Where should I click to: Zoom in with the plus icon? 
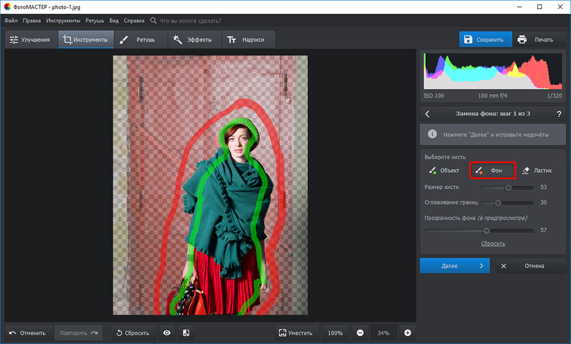pos(408,333)
